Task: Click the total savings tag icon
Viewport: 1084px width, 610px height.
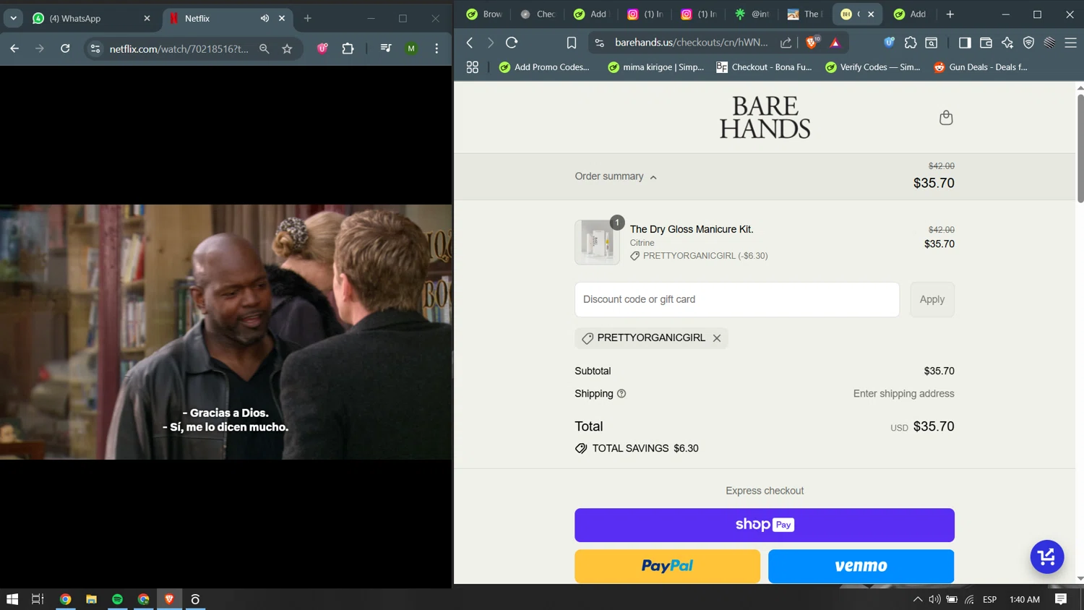Action: [581, 448]
